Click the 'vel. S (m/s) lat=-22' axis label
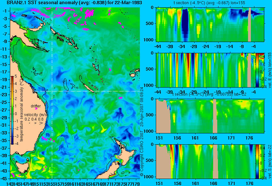Screen dimensions: 272x186 point(269,162)
